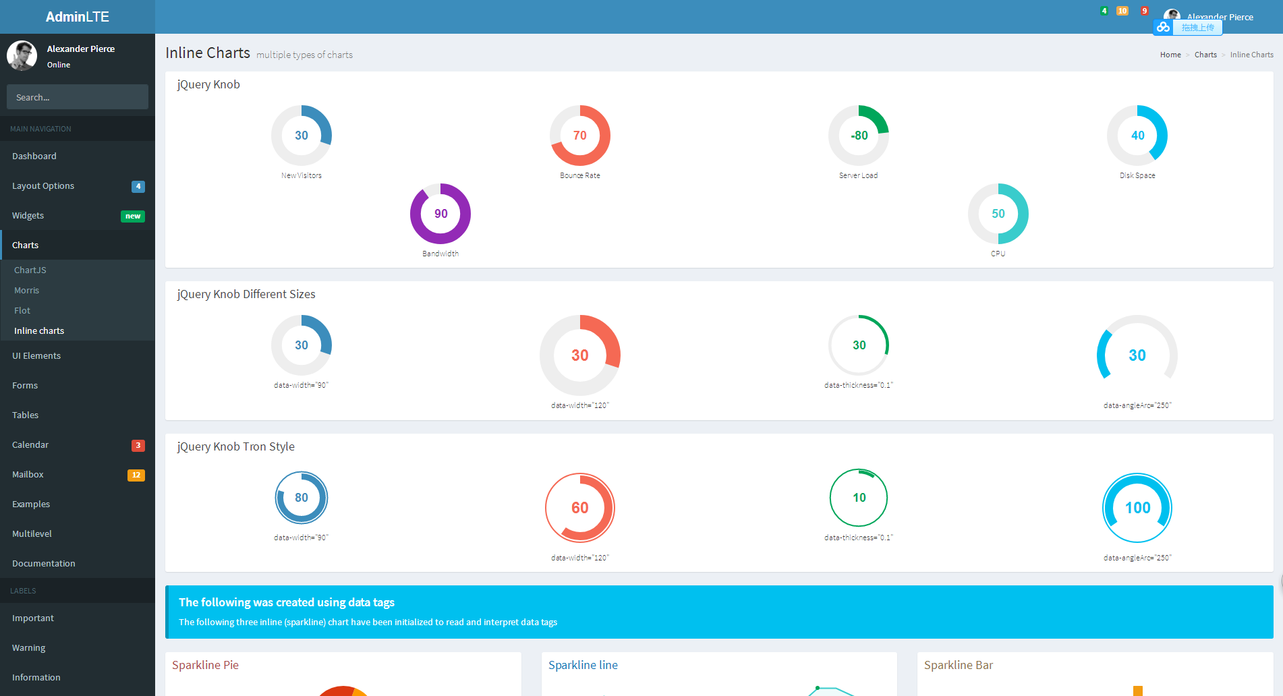This screenshot has width=1283, height=696.
Task: Open tasks with red 9 badge
Action: coord(1145,11)
